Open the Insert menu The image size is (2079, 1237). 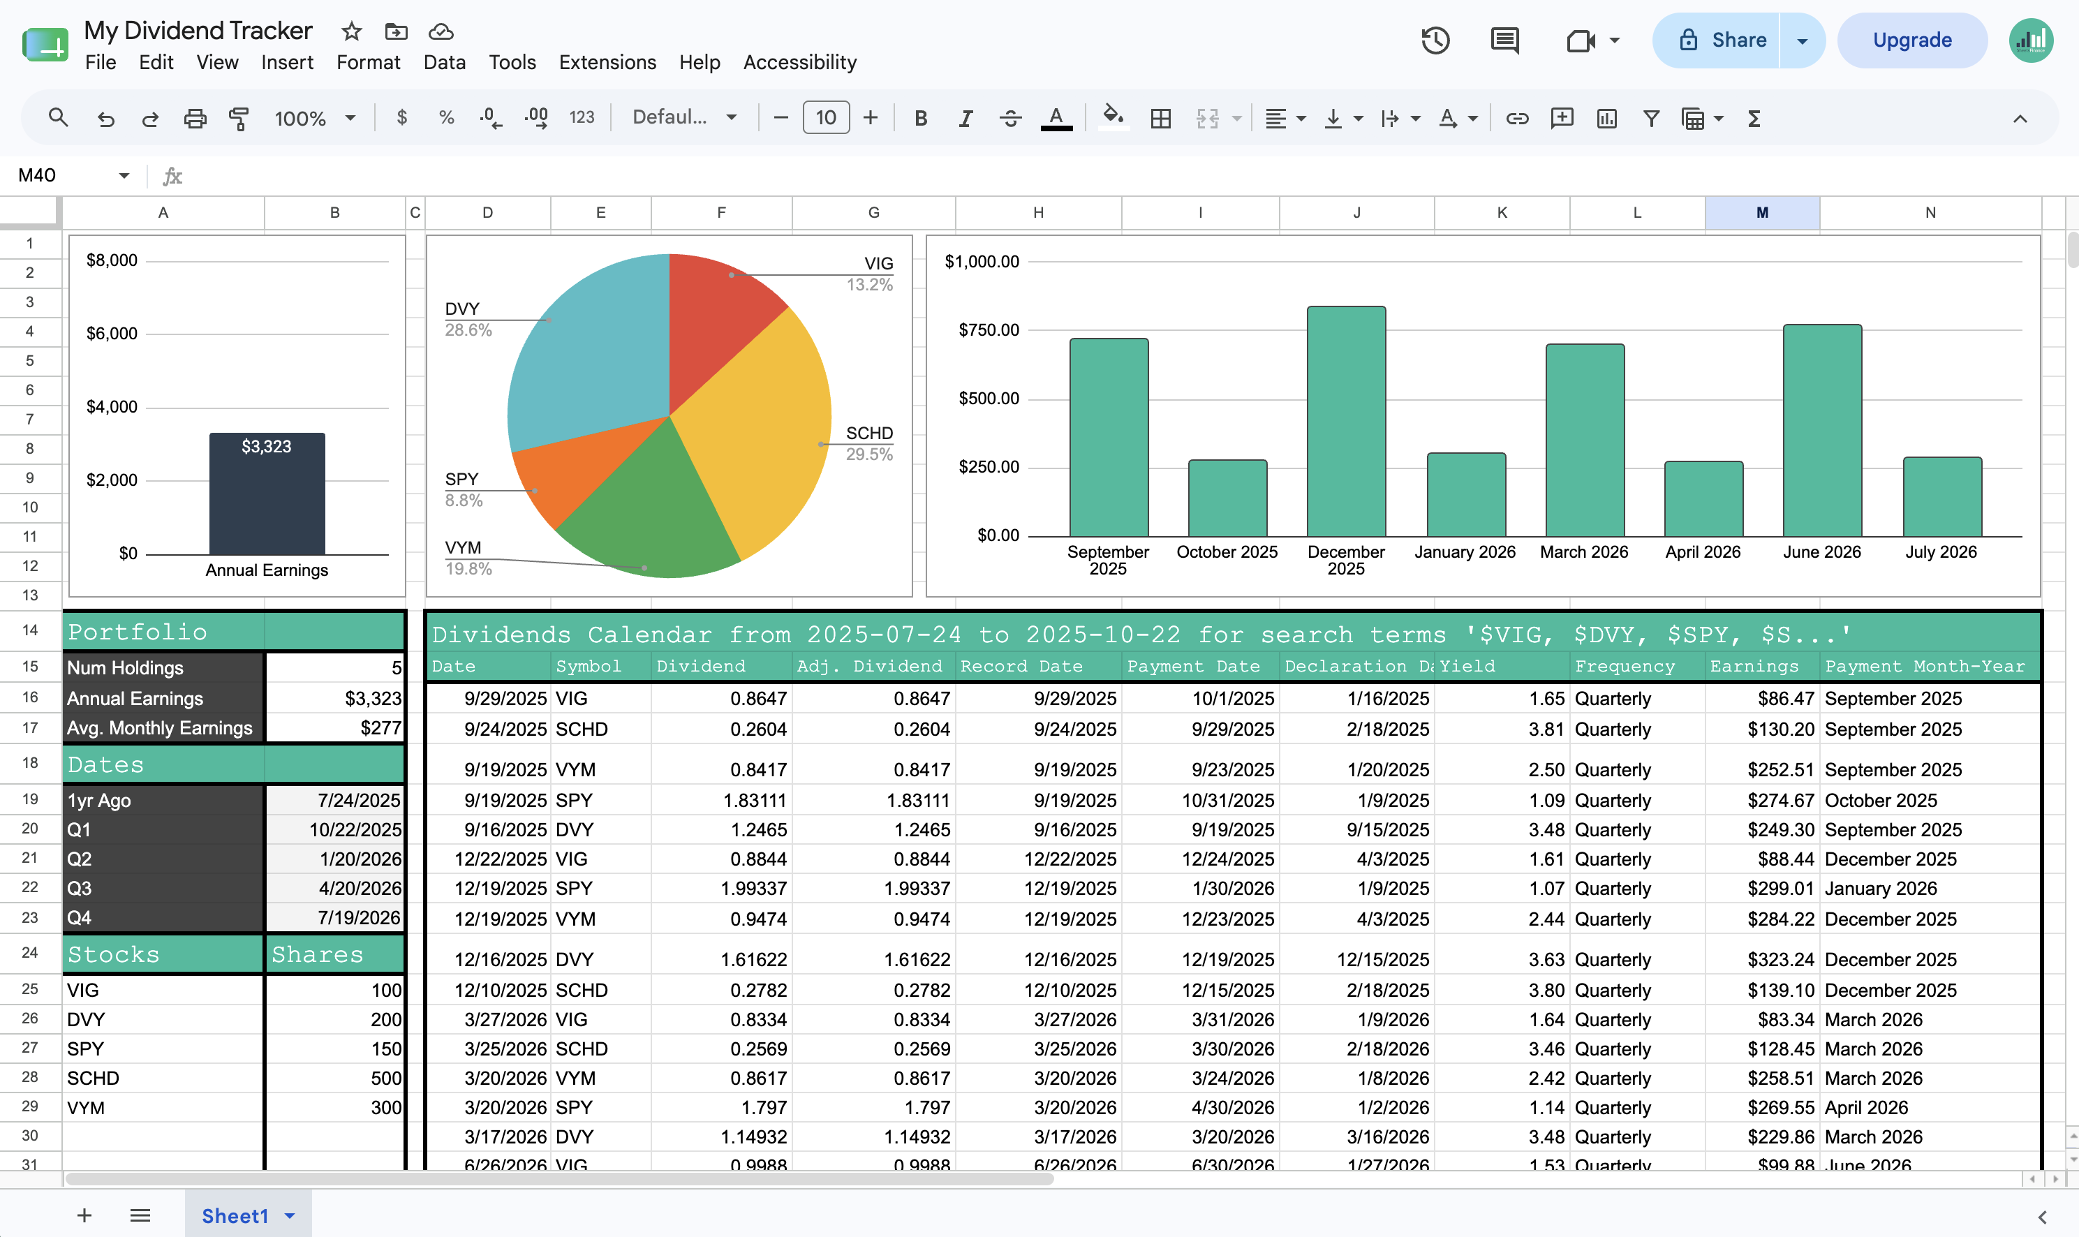tap(287, 63)
